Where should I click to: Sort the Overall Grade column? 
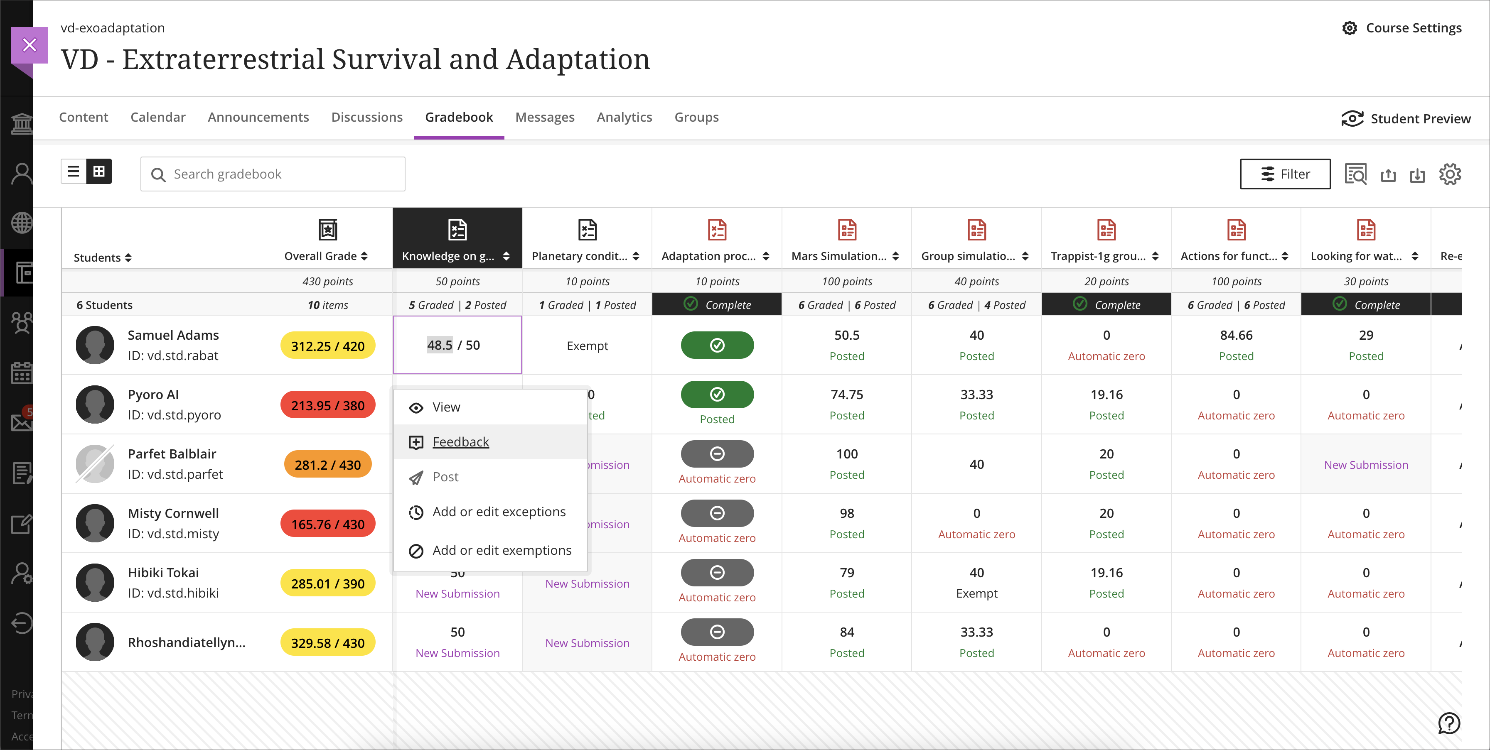(364, 256)
